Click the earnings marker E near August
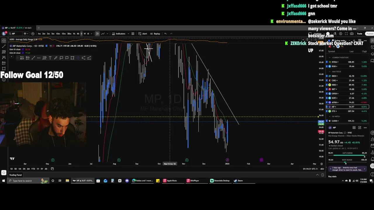This screenshot has height=210, width=374. [x=119, y=160]
